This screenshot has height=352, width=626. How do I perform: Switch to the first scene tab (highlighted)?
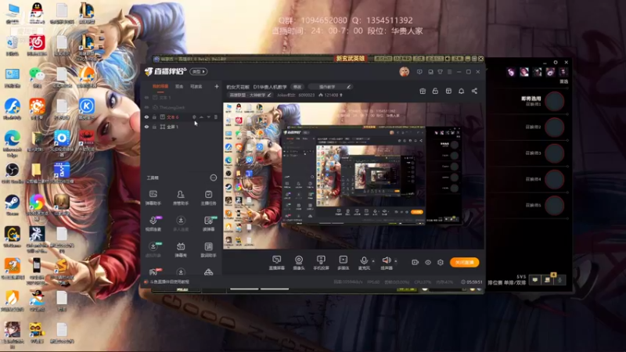(160, 86)
